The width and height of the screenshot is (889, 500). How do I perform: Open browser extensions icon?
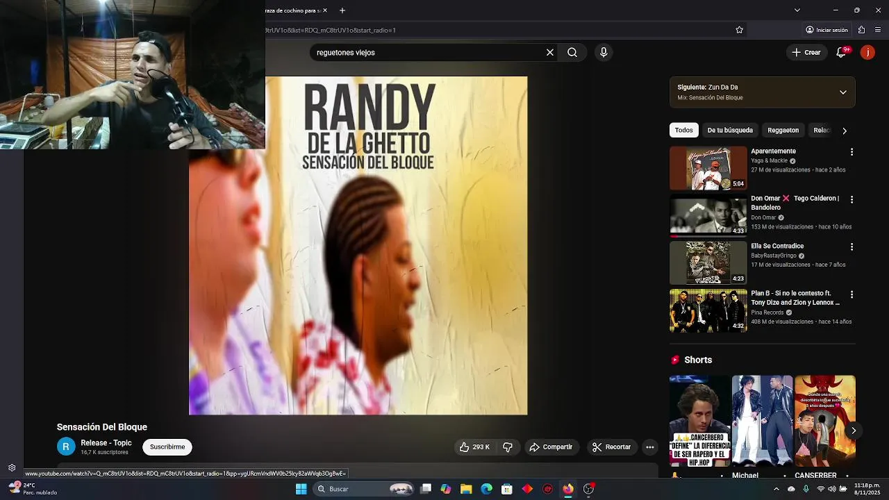861,30
